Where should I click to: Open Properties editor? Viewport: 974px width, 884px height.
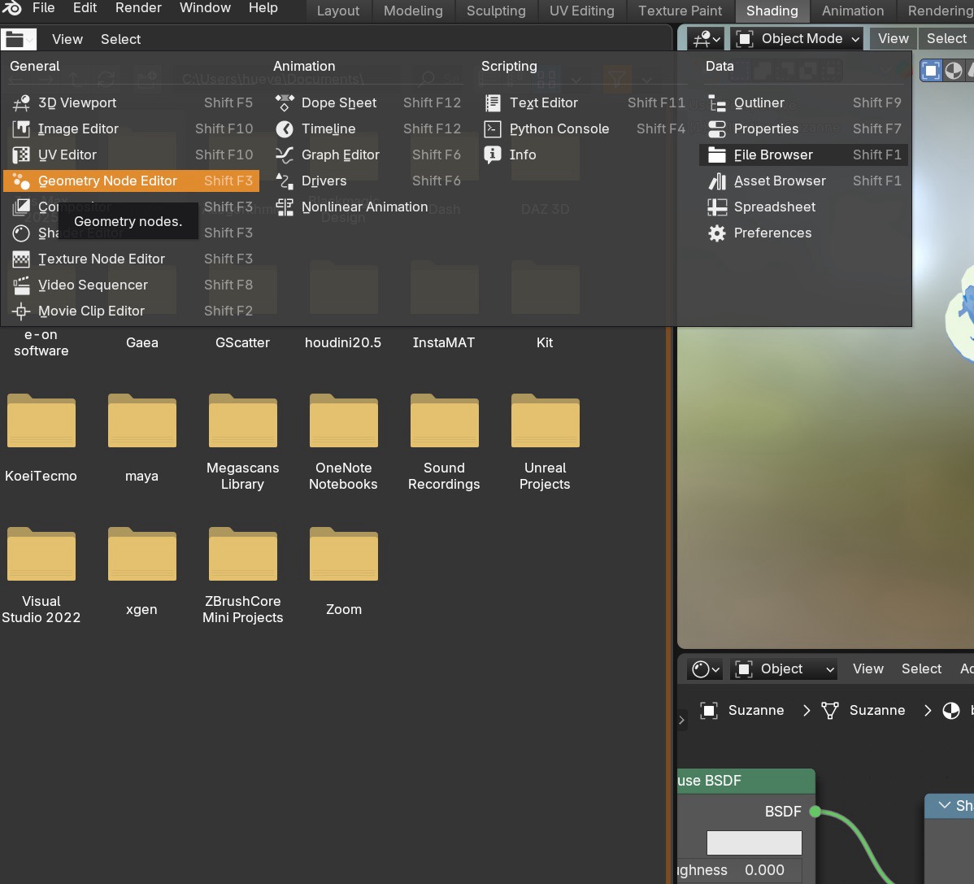[804, 128]
